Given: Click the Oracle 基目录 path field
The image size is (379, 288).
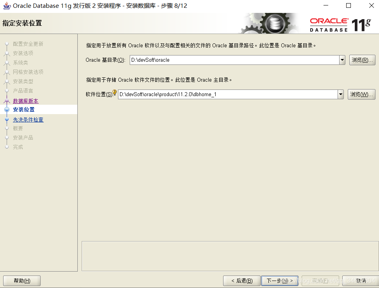Looking at the screenshot, I should (234, 60).
